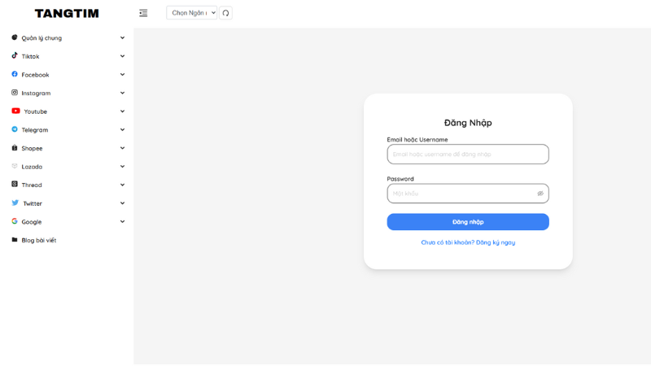Open Blog bài viết menu item
Image resolution: width=651 pixels, height=366 pixels.
coord(38,241)
